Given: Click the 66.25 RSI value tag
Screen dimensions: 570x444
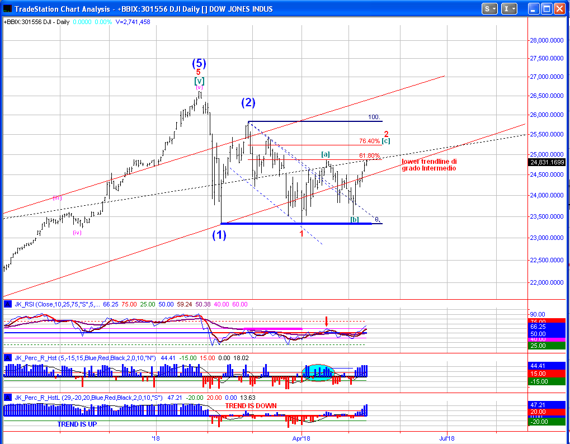Looking at the screenshot, I should coord(547,327).
